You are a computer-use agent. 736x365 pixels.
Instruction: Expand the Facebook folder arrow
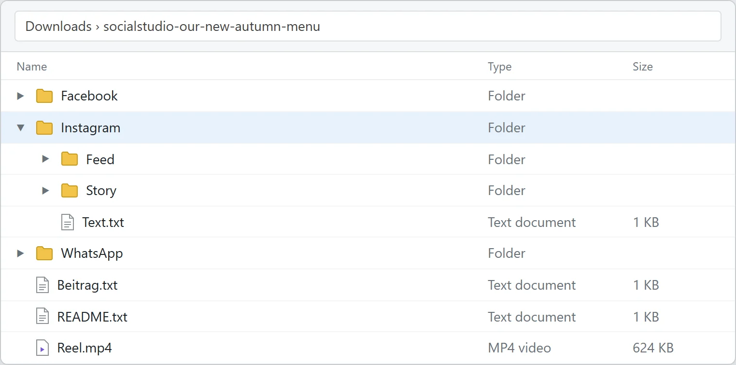[20, 96]
